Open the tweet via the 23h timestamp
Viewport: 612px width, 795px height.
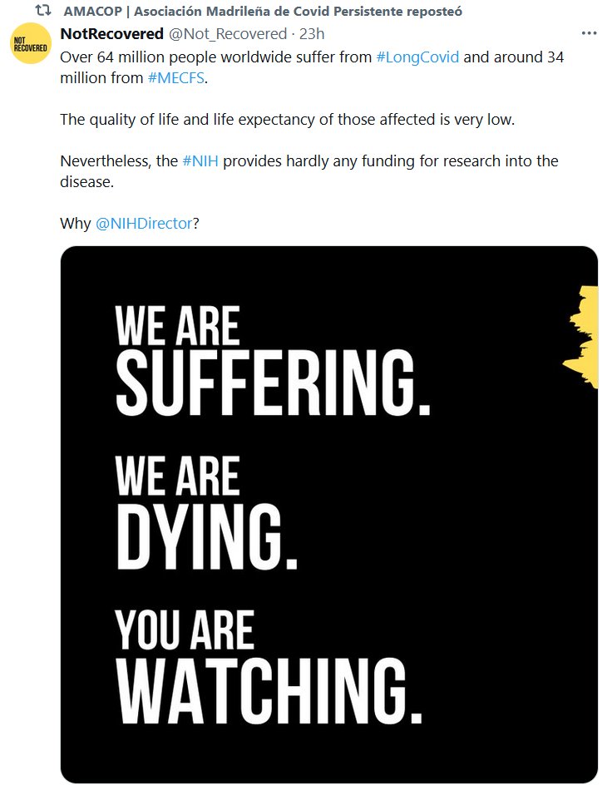point(310,34)
